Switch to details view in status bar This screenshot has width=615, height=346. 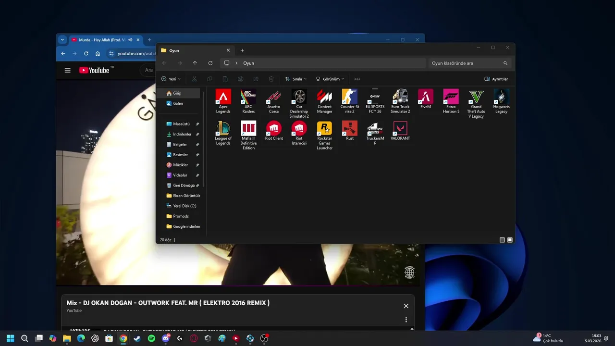[502, 240]
